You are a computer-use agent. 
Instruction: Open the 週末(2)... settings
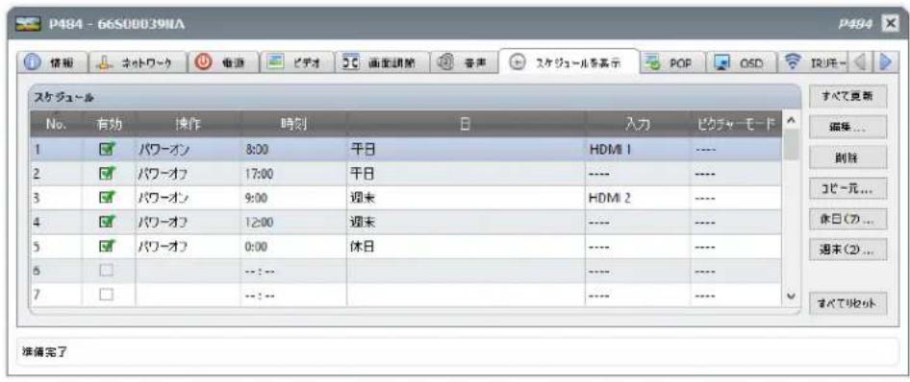pyautogui.click(x=847, y=250)
